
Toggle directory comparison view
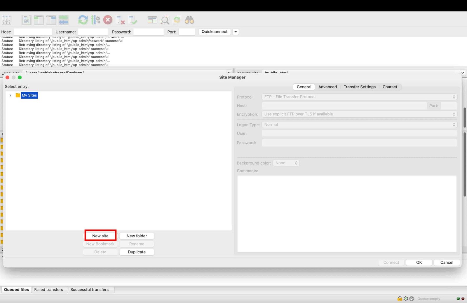tap(152, 20)
